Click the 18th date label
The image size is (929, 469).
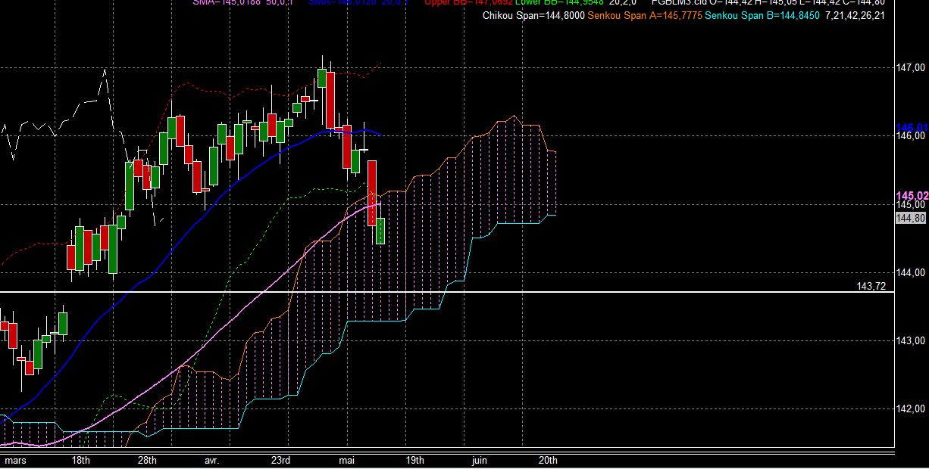(x=81, y=460)
